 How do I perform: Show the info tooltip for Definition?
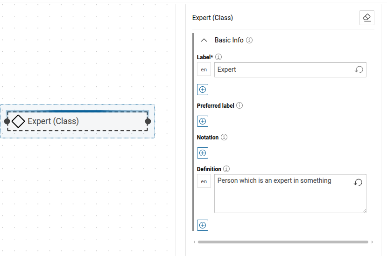tap(226, 169)
